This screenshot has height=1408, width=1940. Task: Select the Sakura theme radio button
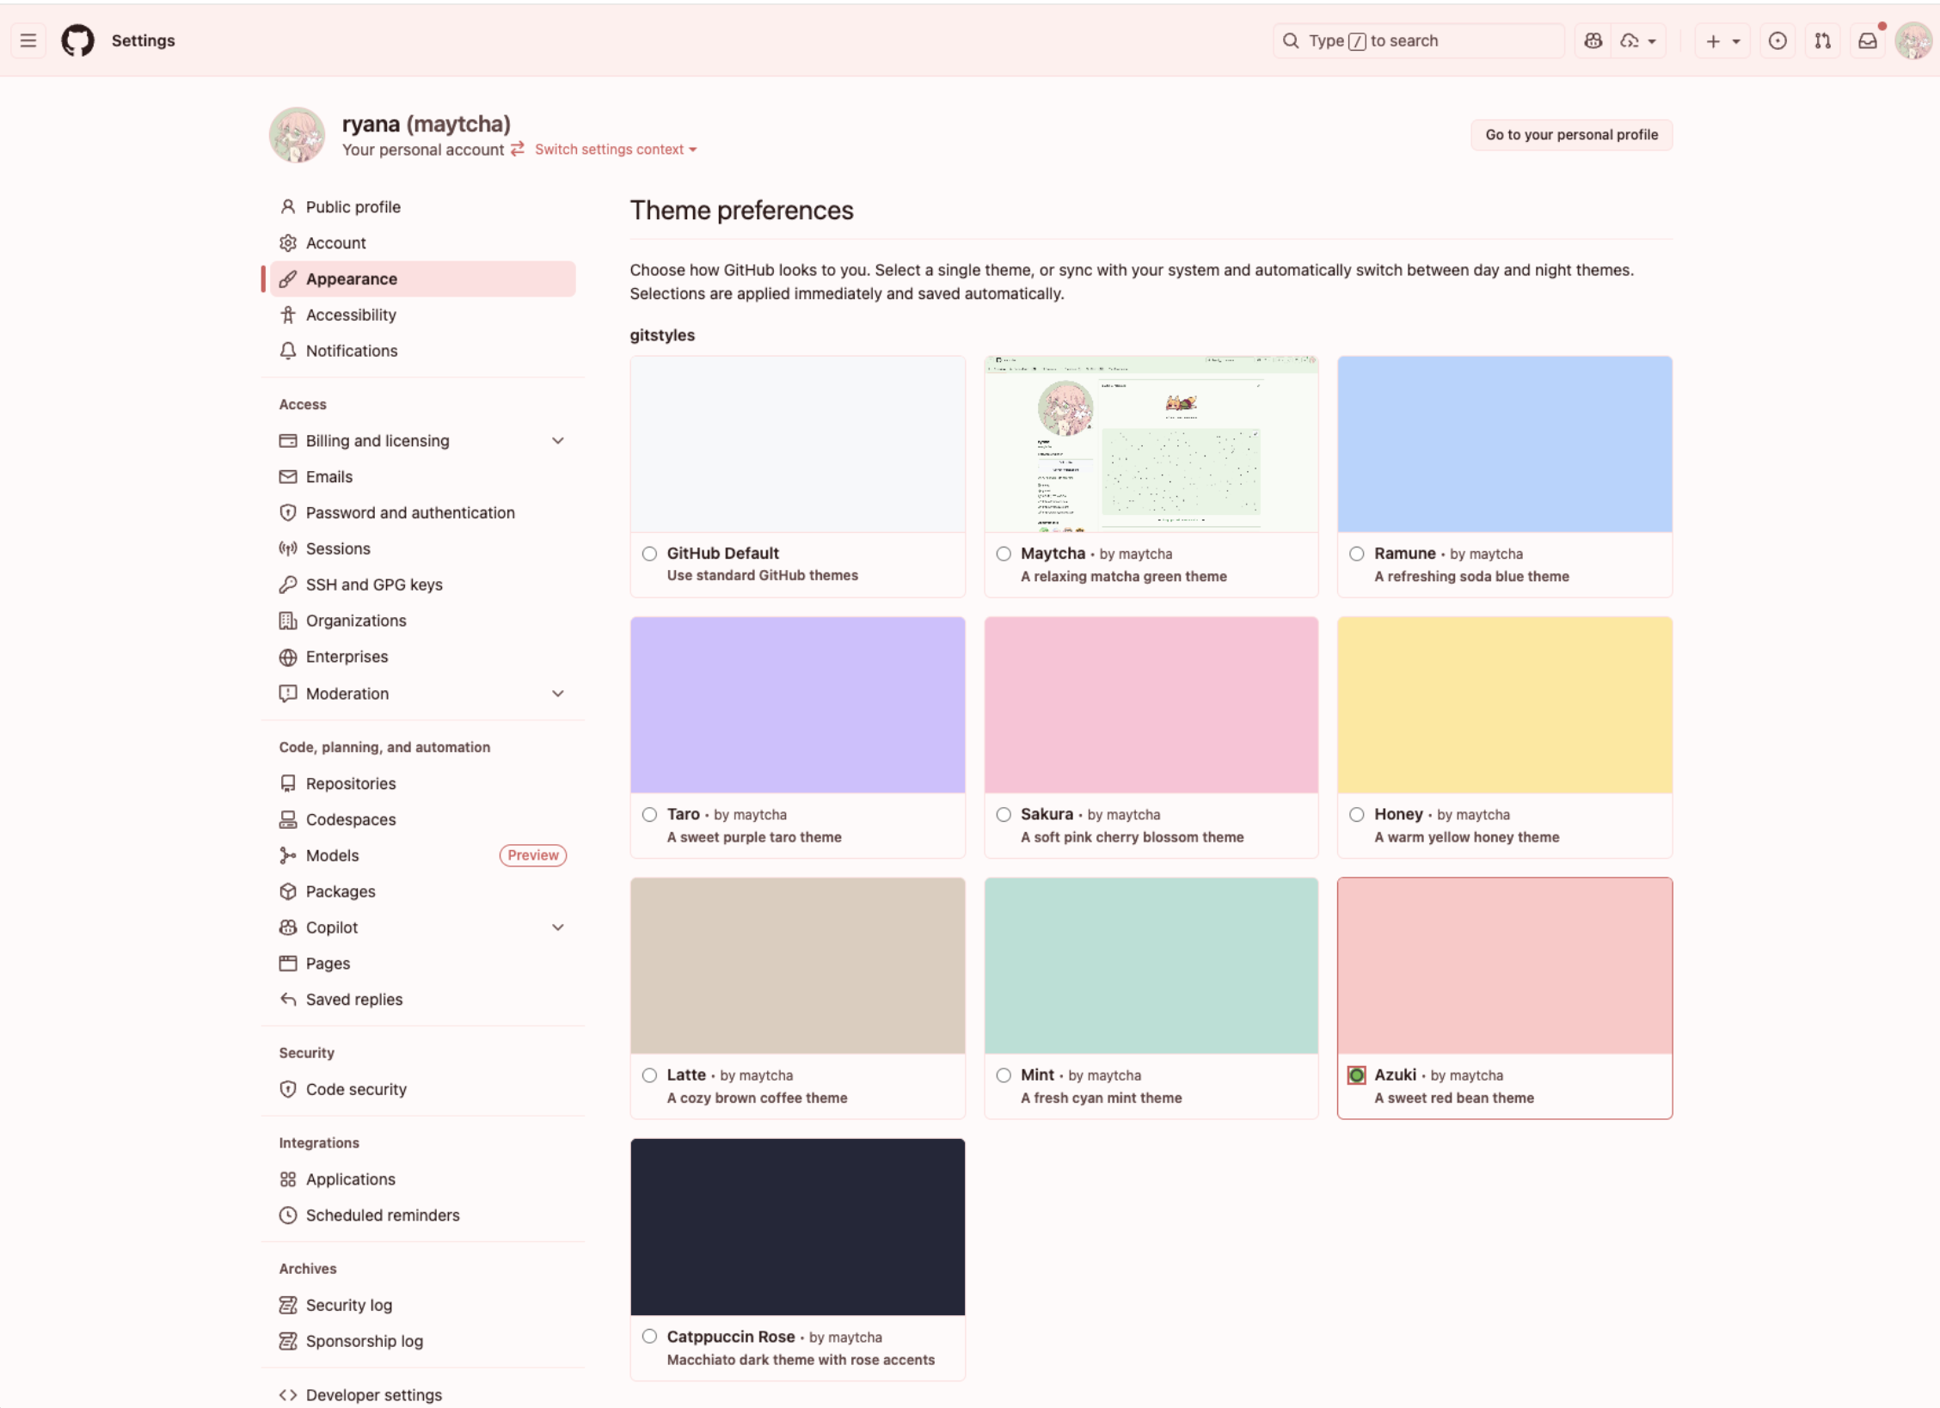click(x=1004, y=815)
